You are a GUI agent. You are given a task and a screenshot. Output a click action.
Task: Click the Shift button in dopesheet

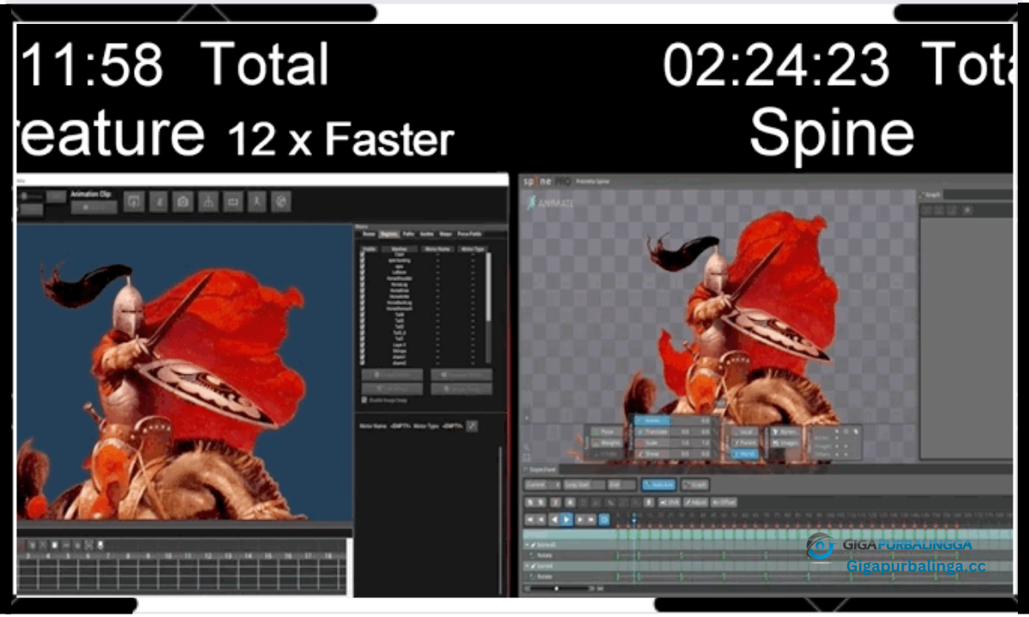pos(669,502)
